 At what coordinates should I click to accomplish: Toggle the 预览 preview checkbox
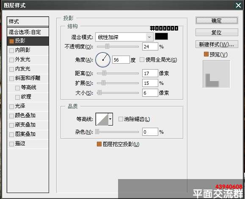tap(206, 54)
